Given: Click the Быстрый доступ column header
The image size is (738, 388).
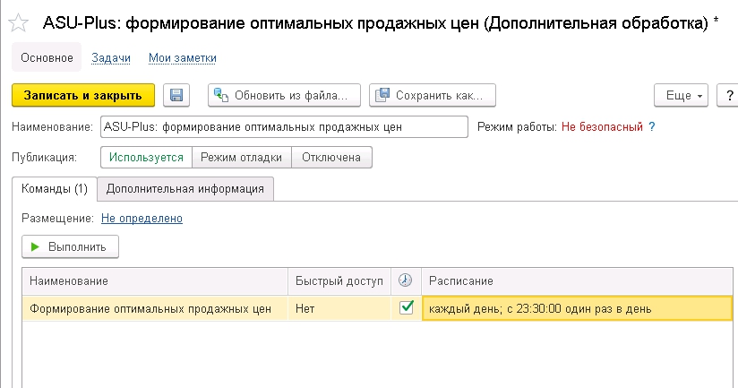Looking at the screenshot, I should pos(339,281).
